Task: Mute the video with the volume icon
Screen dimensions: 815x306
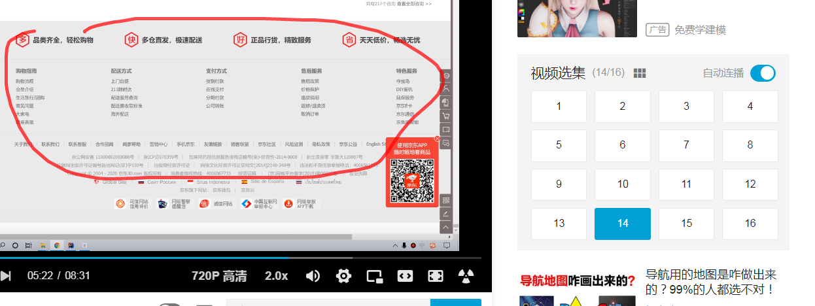Action: 313,275
